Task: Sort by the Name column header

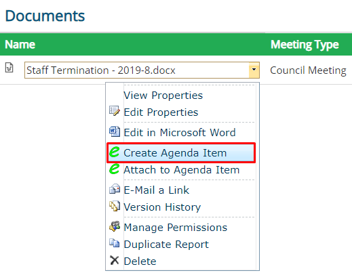Action: coord(20,44)
